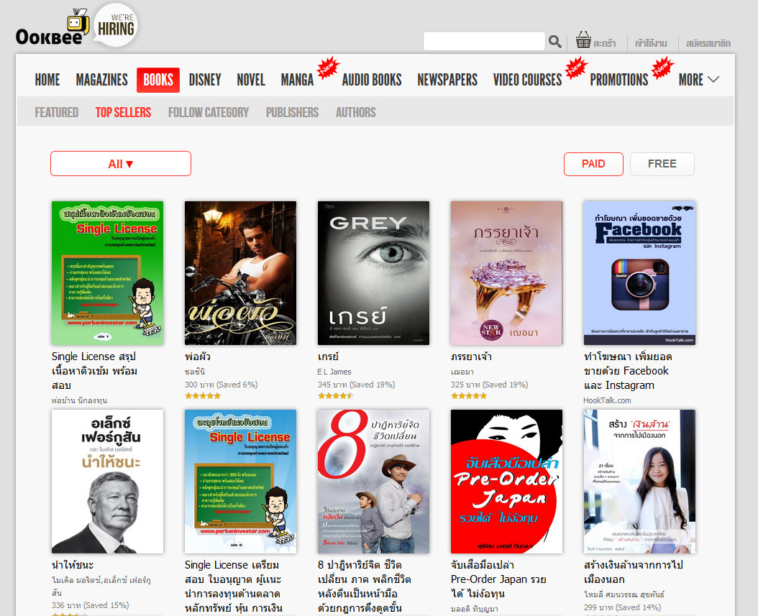The height and width of the screenshot is (616, 758).
Task: Click author E L James
Action: click(x=334, y=372)
